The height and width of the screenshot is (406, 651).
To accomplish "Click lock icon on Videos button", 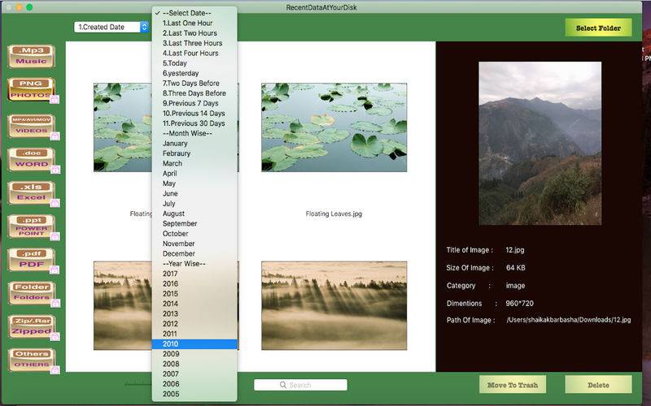I will click(55, 136).
